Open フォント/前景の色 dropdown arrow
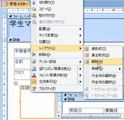Viewport: 124px width, 120px height. coord(80,75)
